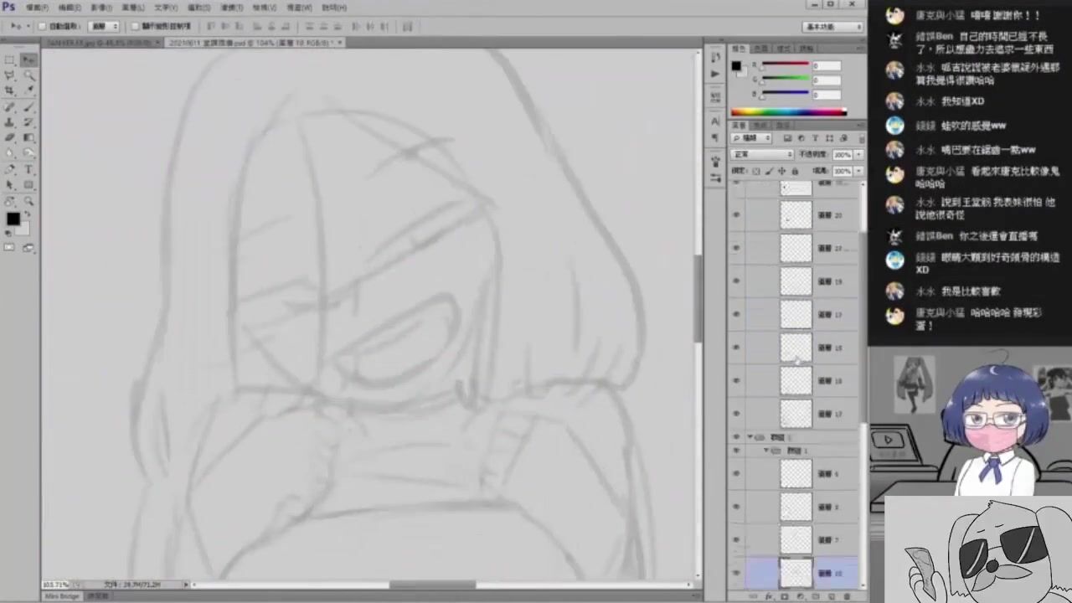
Task: Hide Layer 8 with its eye icon
Action: point(736,507)
